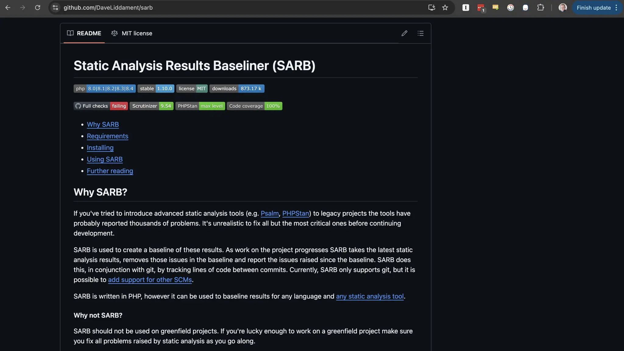Image resolution: width=624 pixels, height=351 pixels.
Task: Open 'add support for other SCMs' link
Action: click(x=150, y=280)
